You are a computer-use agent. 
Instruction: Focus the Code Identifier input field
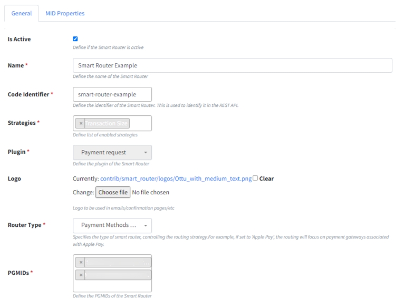[112, 94]
